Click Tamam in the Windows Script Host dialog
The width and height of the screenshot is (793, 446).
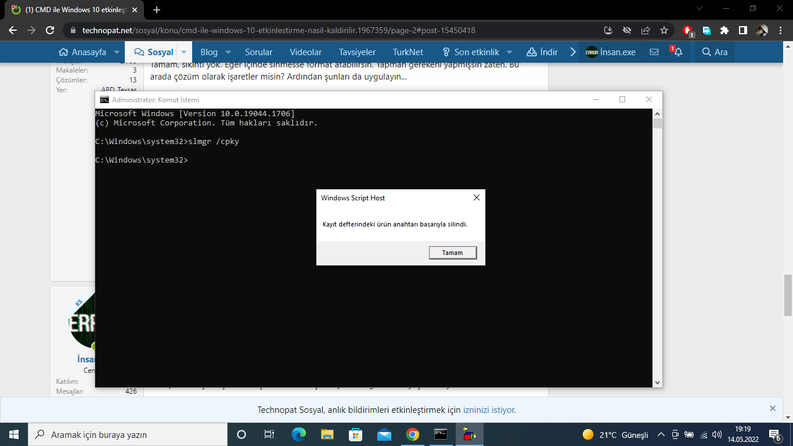point(453,253)
